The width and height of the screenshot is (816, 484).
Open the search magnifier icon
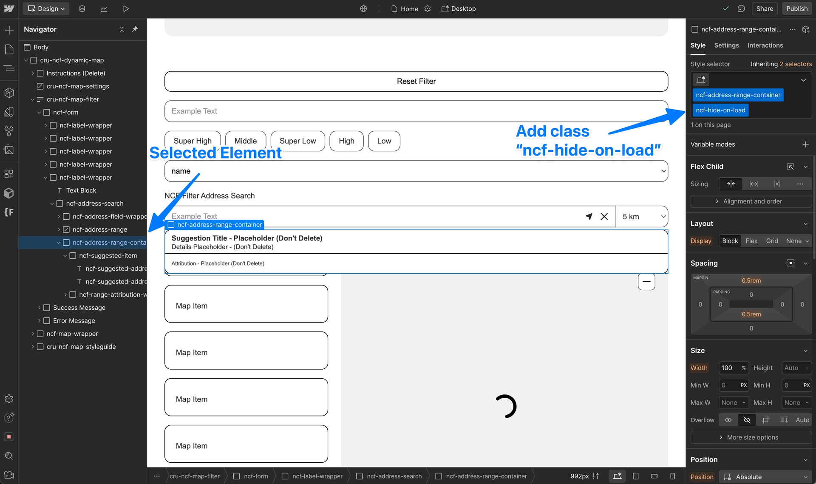[x=9, y=456]
